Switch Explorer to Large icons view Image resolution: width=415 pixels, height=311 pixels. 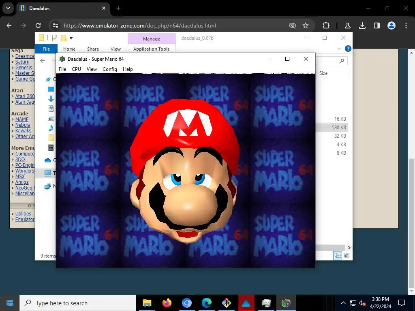tap(347, 256)
